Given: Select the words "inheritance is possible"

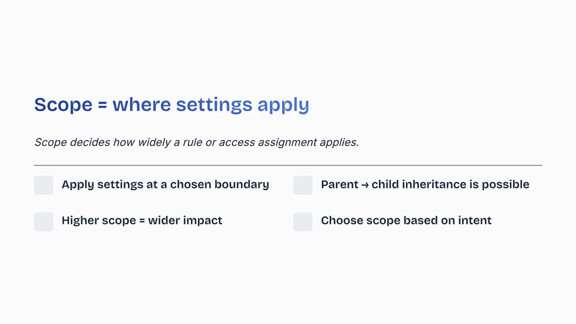Looking at the screenshot, I should click(x=466, y=184).
